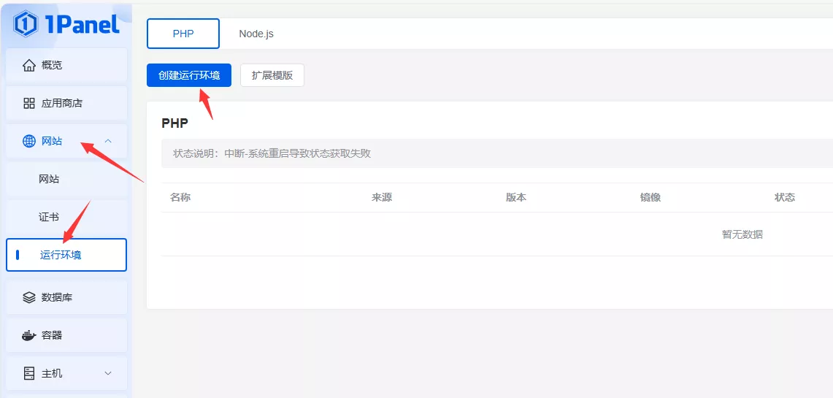Viewport: 833px width, 398px height.
Task: Click the 数据库 stacked layers icon
Action: coord(29,298)
